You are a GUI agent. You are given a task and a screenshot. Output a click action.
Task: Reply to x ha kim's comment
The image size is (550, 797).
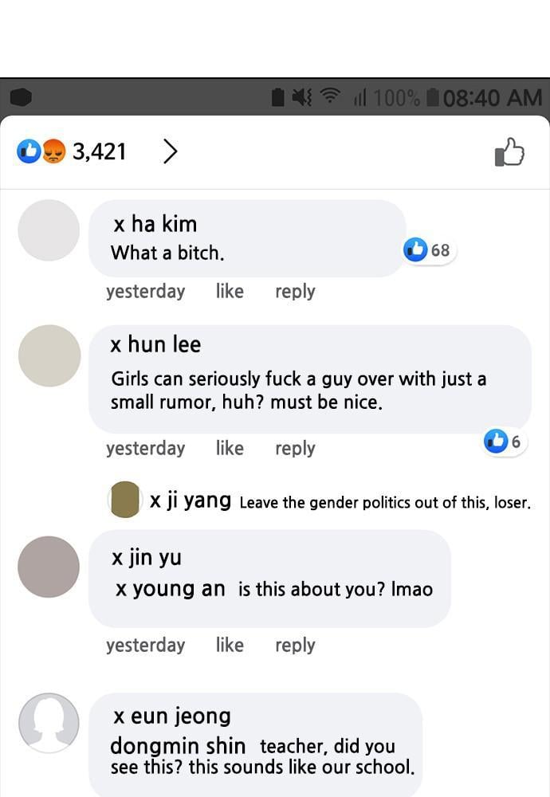(x=296, y=292)
